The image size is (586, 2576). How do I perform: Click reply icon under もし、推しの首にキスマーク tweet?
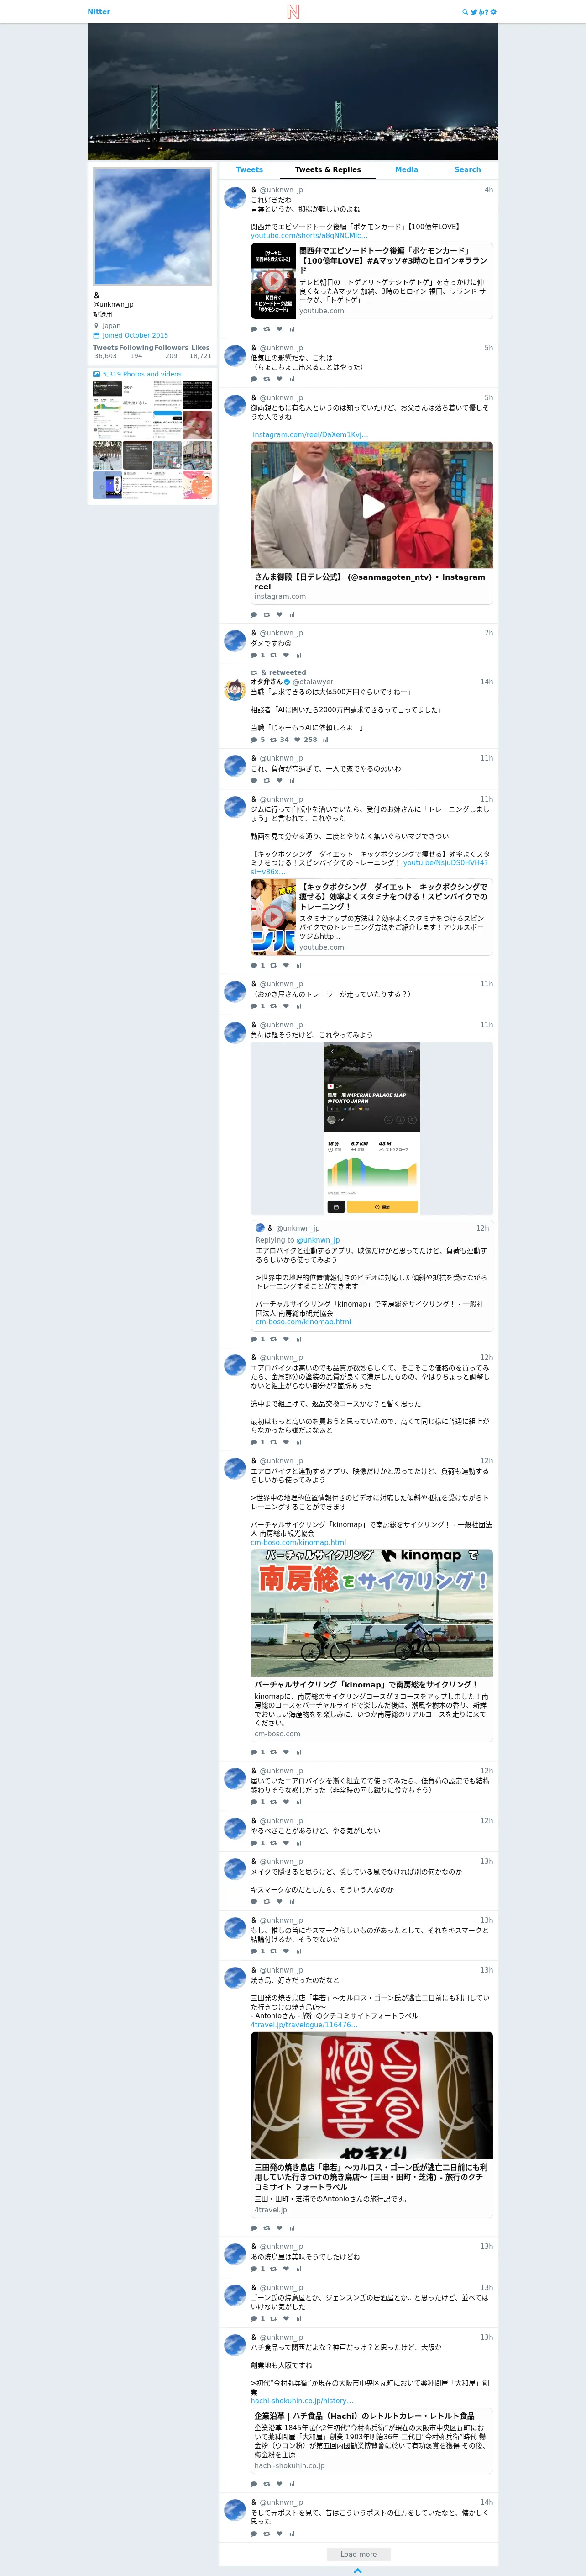pyautogui.click(x=254, y=1951)
